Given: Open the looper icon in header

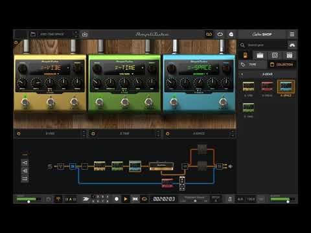Looking at the screenshot, I should [220, 34].
